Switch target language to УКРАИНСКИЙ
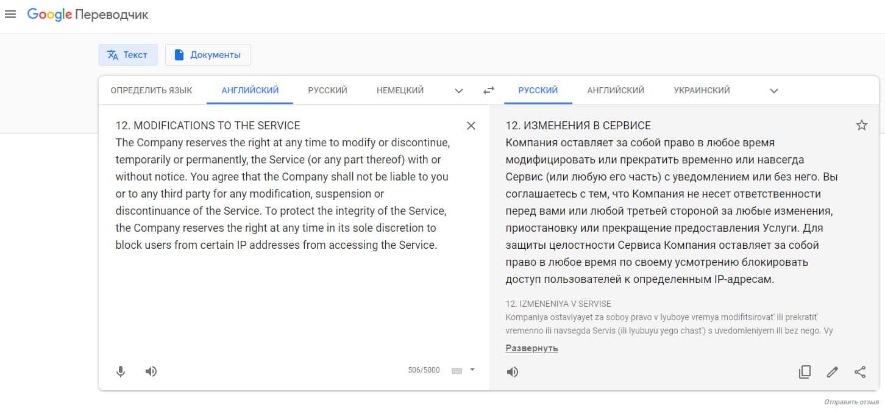 (x=702, y=90)
